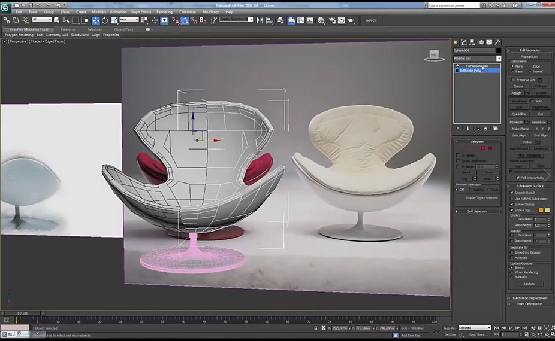
Task: Open the Material Editor
Action: [x=321, y=20]
